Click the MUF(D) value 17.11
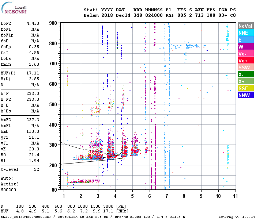The width and height of the screenshot is (256, 219). [33, 73]
